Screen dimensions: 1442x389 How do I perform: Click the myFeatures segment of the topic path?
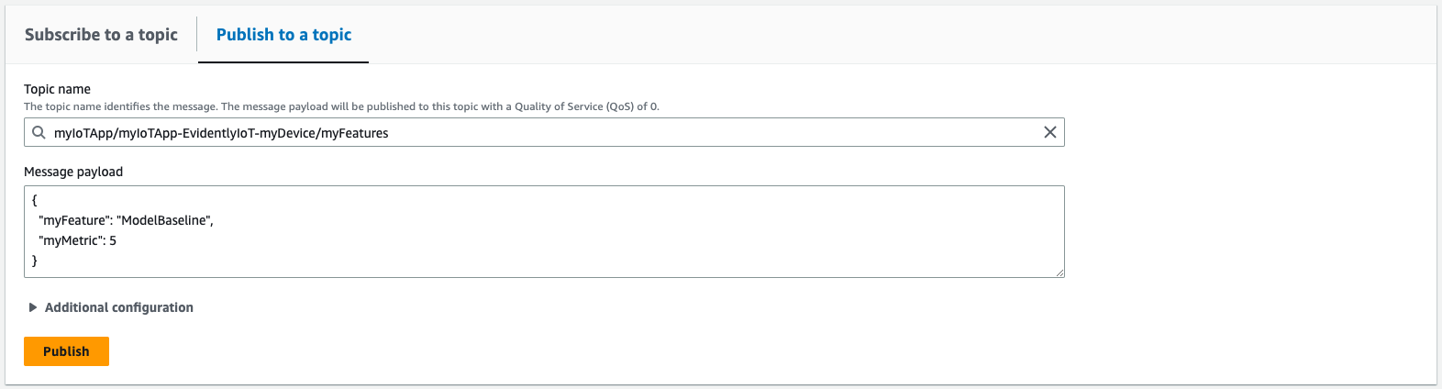354,133
